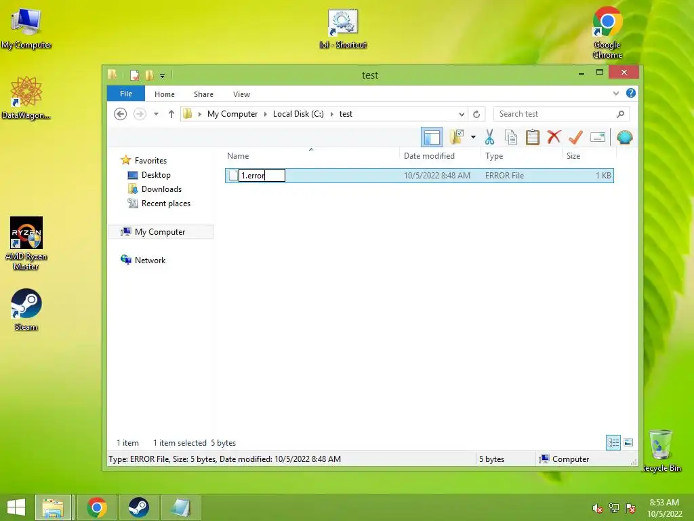
Task: Click the File Explorer taskbar icon
Action: click(x=53, y=507)
